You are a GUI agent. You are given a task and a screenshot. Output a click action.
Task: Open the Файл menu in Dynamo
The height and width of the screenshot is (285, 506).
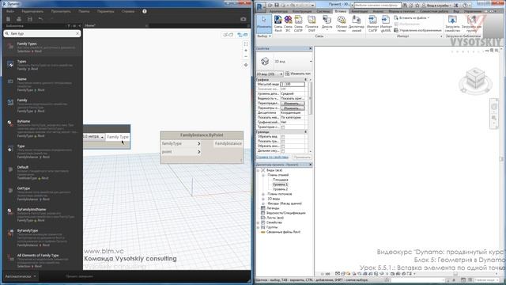pos(10,11)
